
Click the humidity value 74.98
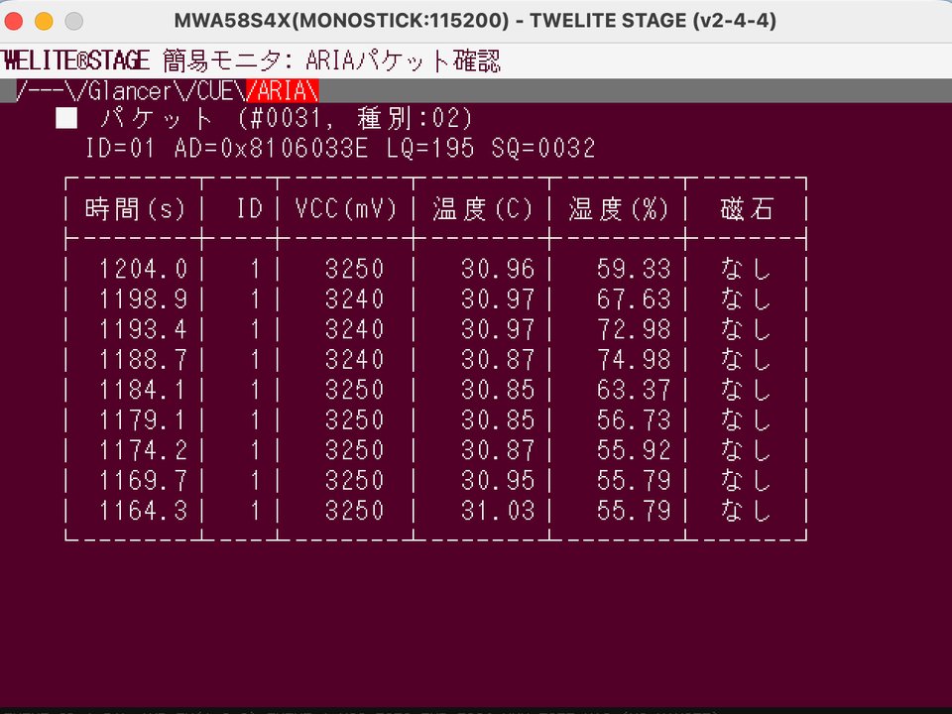coord(634,360)
